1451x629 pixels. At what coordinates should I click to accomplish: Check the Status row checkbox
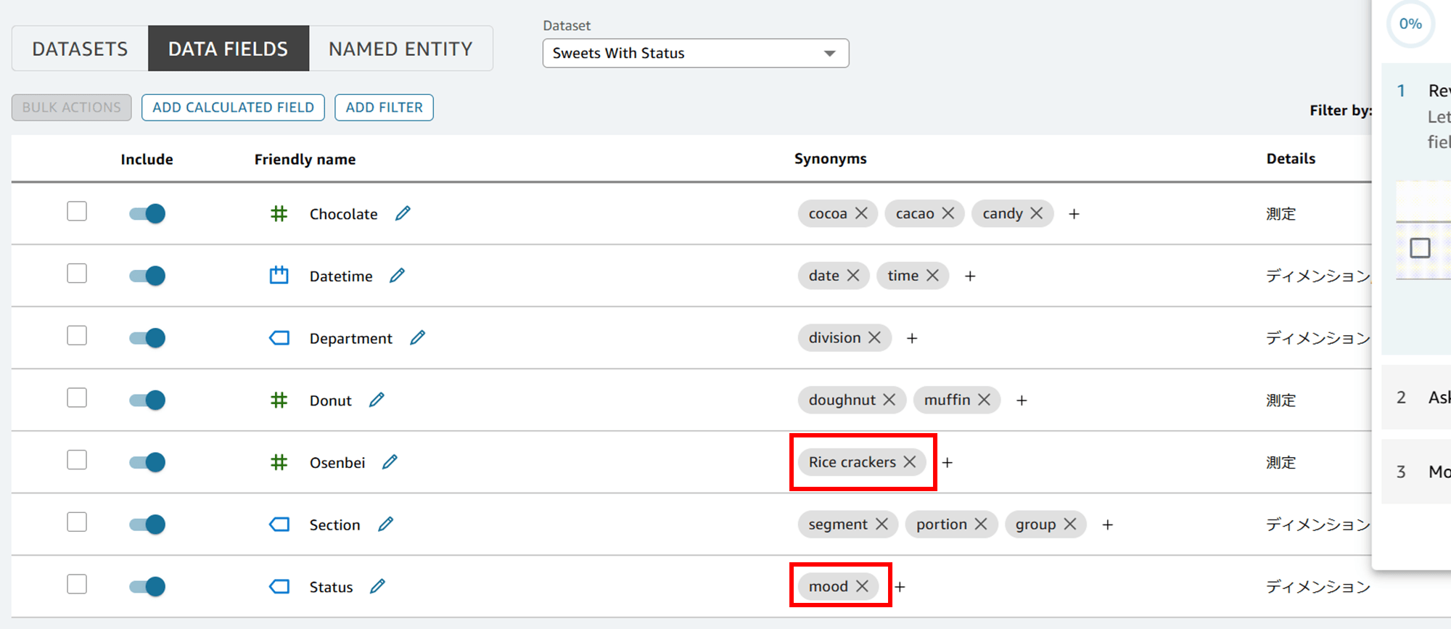click(77, 584)
